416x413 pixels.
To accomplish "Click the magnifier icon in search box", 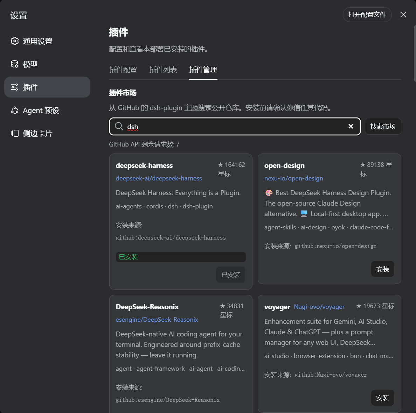I will pos(119,126).
